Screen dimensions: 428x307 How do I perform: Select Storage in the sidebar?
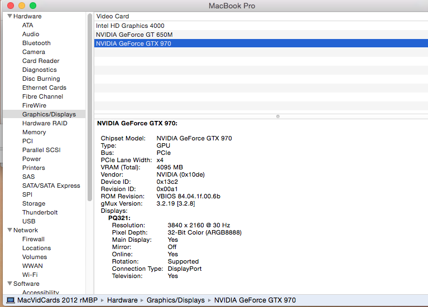[33, 203]
